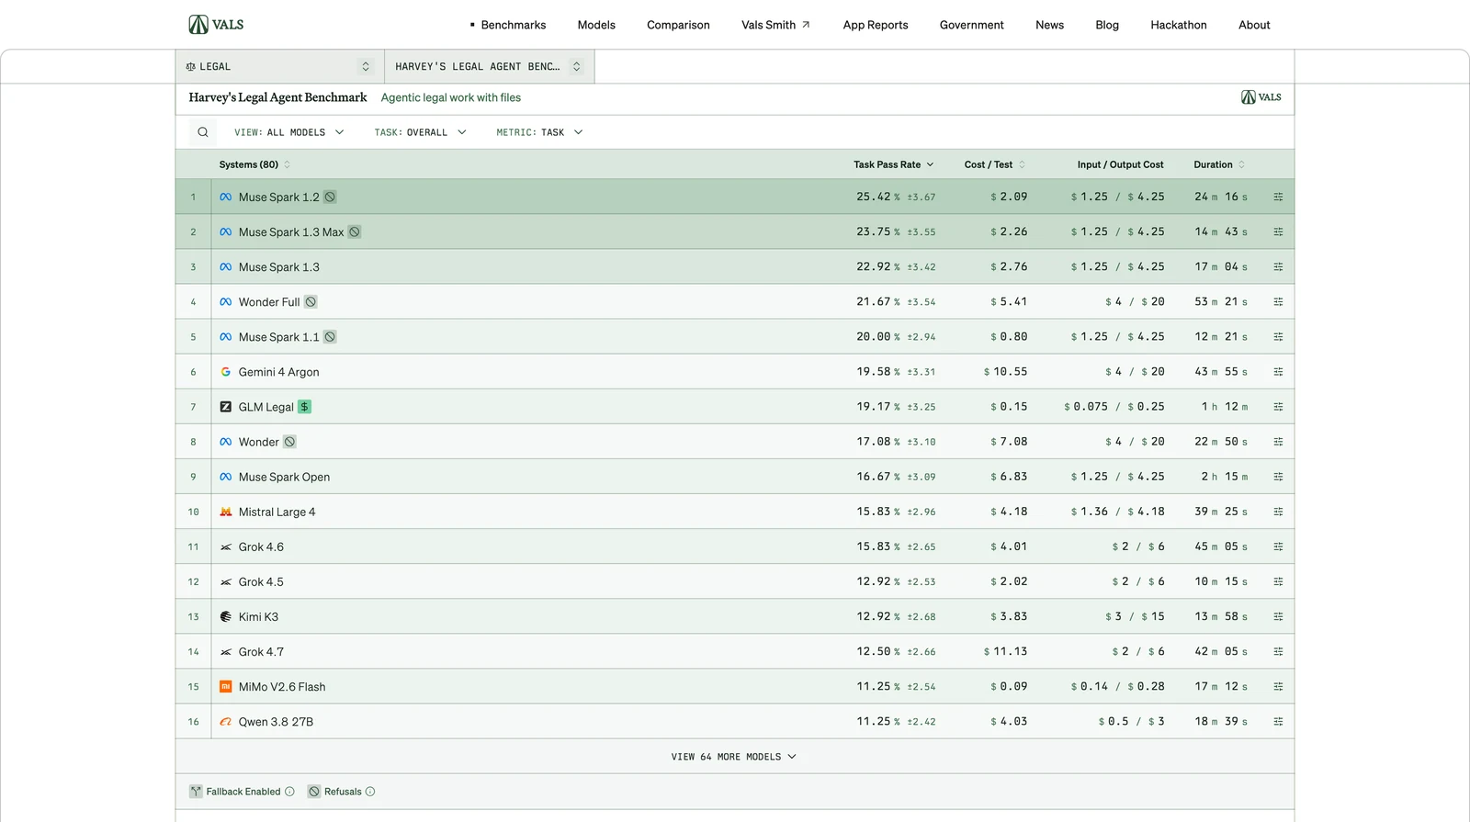The image size is (1470, 822).
Task: Open the Blog page
Action: click(1107, 25)
